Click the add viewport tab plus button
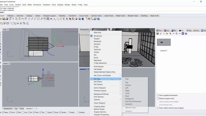 point(36,109)
